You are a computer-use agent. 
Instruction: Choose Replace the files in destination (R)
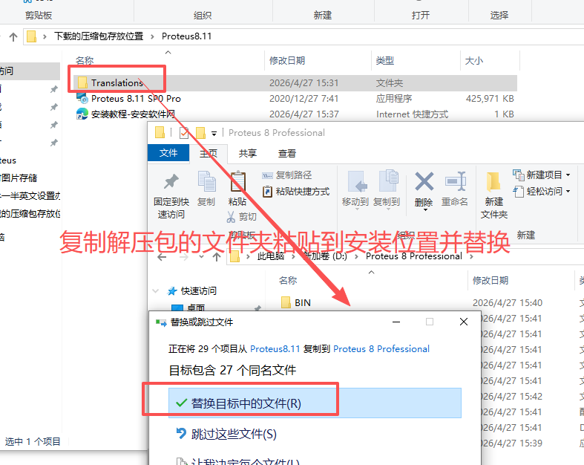coord(315,403)
